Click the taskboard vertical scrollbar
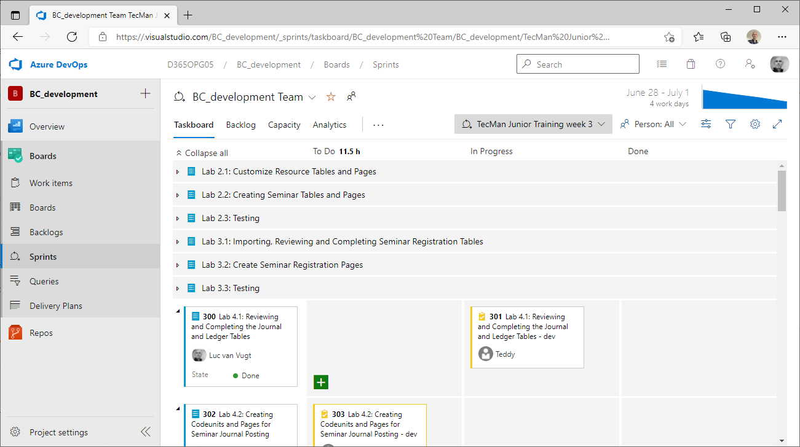This screenshot has width=800, height=447. click(782, 191)
